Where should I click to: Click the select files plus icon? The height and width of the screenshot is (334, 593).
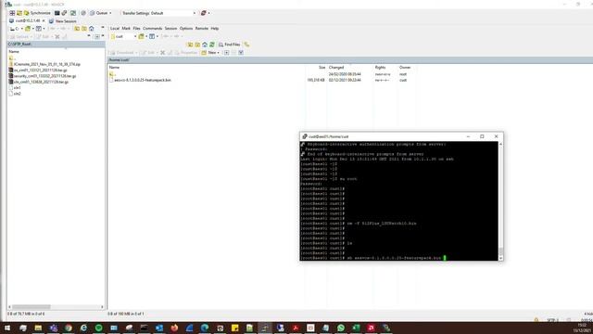[226, 53]
